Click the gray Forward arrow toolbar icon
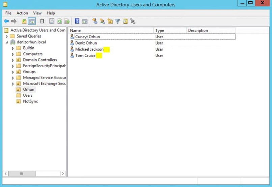This screenshot has width=272, height=187. pos(14,21)
